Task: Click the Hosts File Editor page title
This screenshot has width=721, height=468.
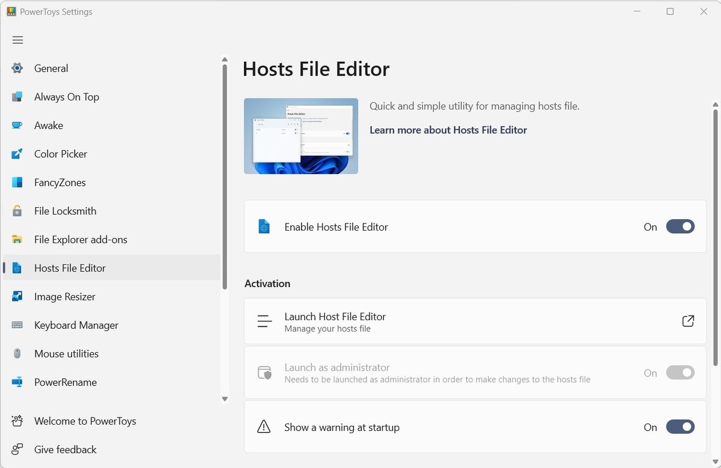Action: (316, 69)
